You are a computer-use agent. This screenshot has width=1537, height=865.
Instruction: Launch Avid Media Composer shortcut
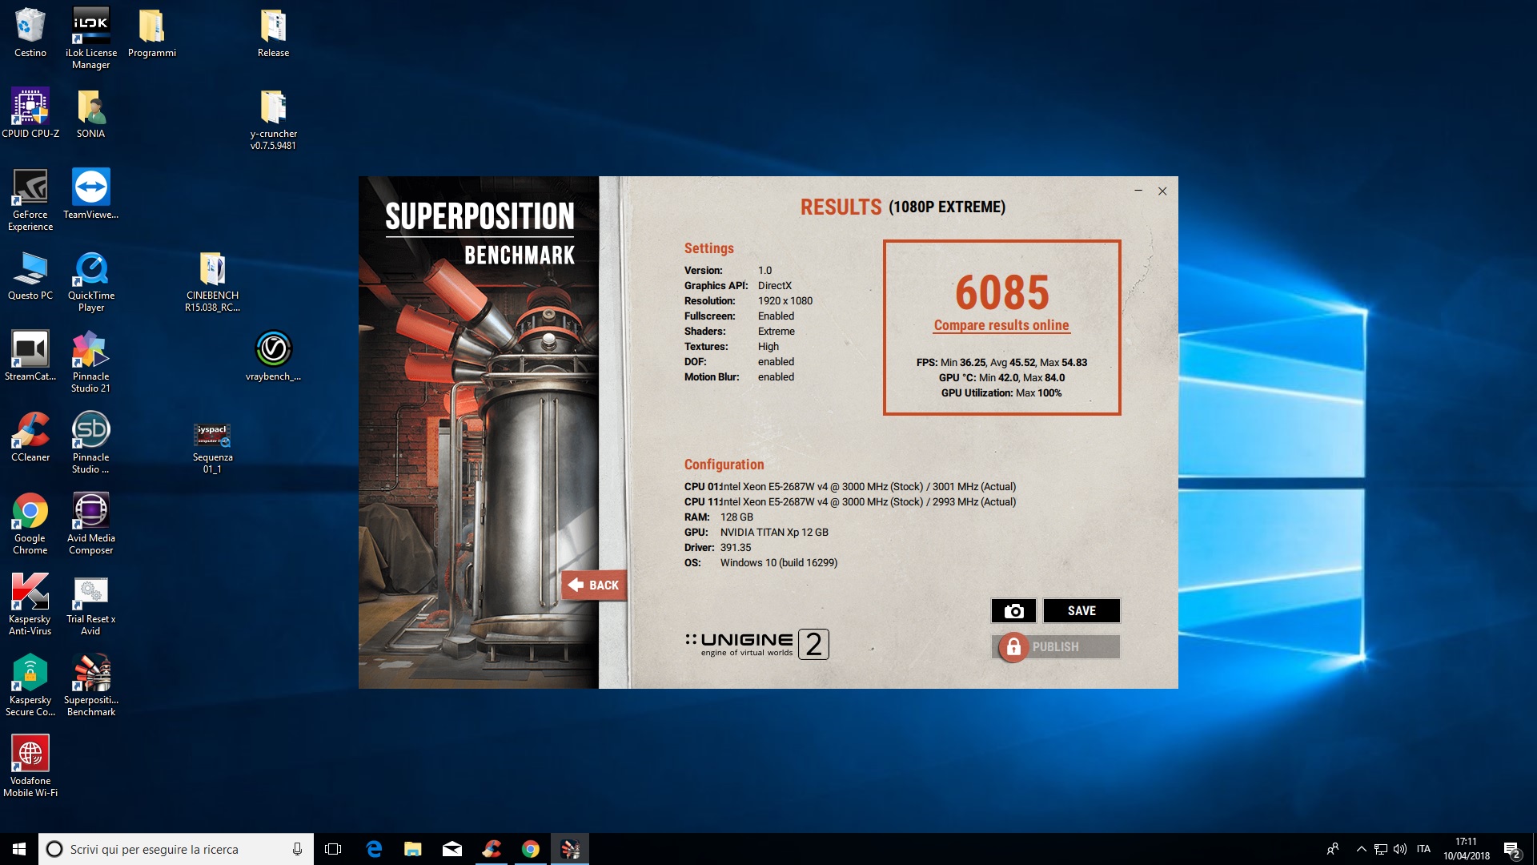click(x=91, y=524)
